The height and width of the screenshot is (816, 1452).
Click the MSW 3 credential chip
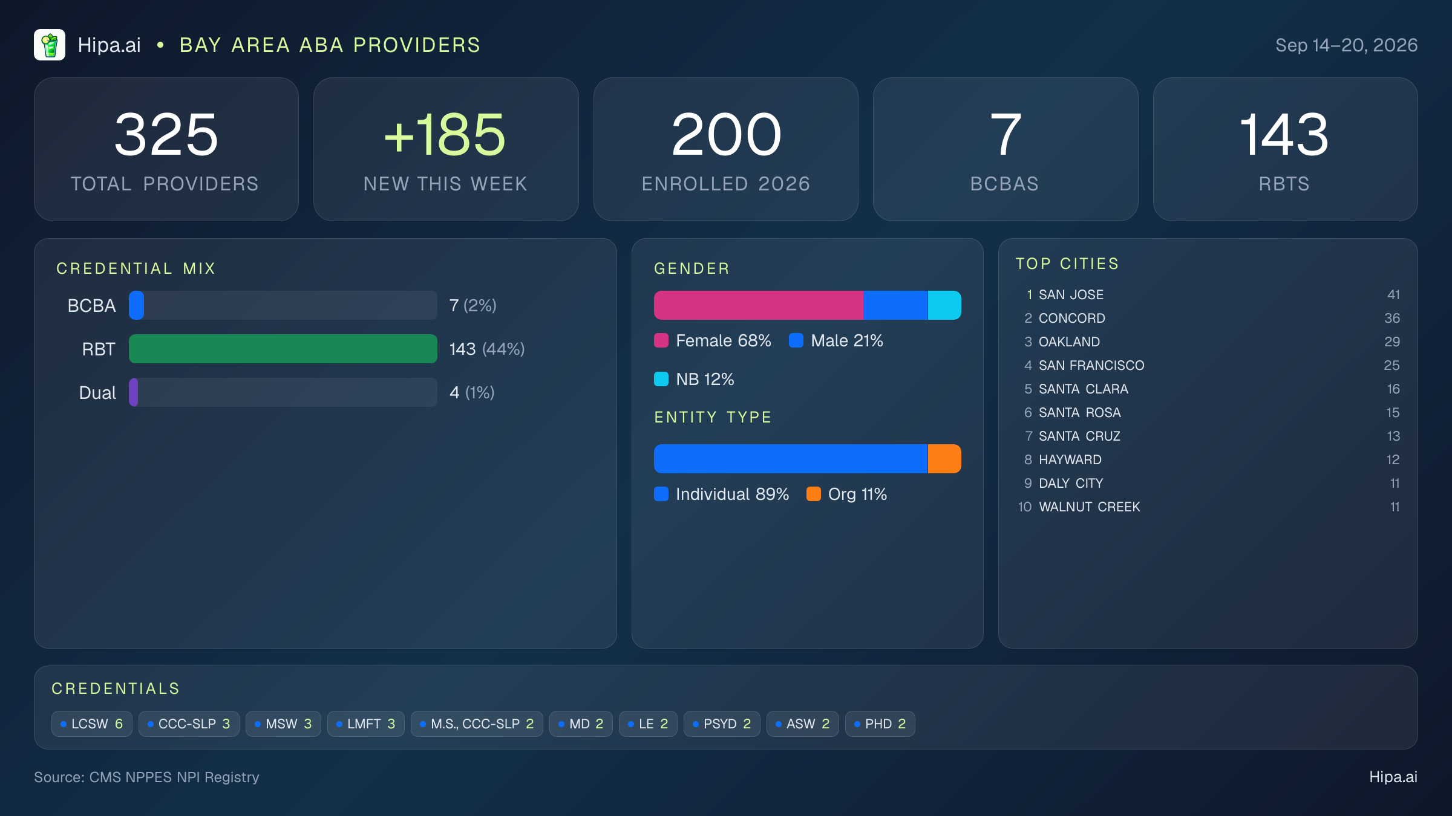(283, 724)
